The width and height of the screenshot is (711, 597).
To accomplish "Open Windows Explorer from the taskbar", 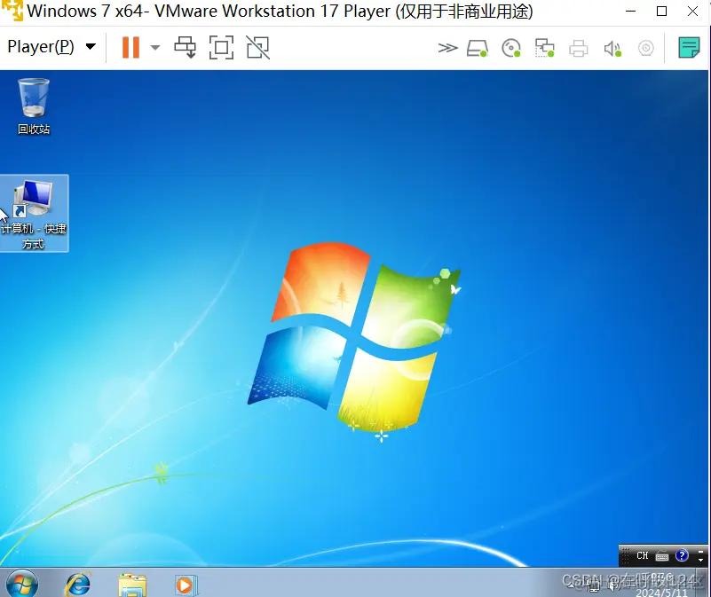I will point(132,585).
